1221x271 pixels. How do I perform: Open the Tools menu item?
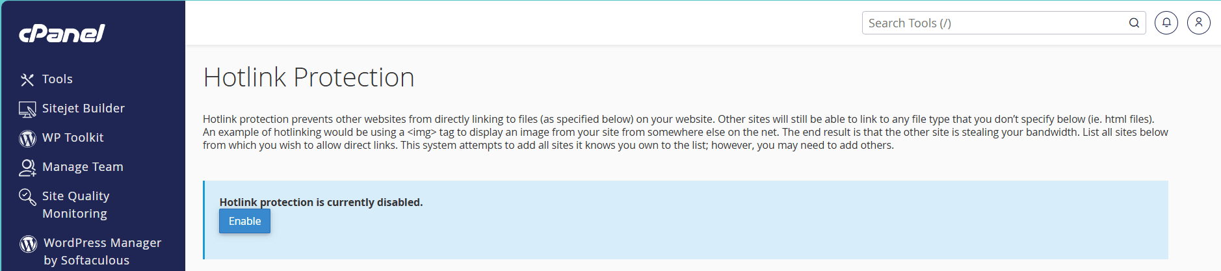coord(57,79)
